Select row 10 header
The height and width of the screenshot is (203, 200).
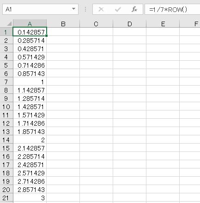(x=6, y=106)
